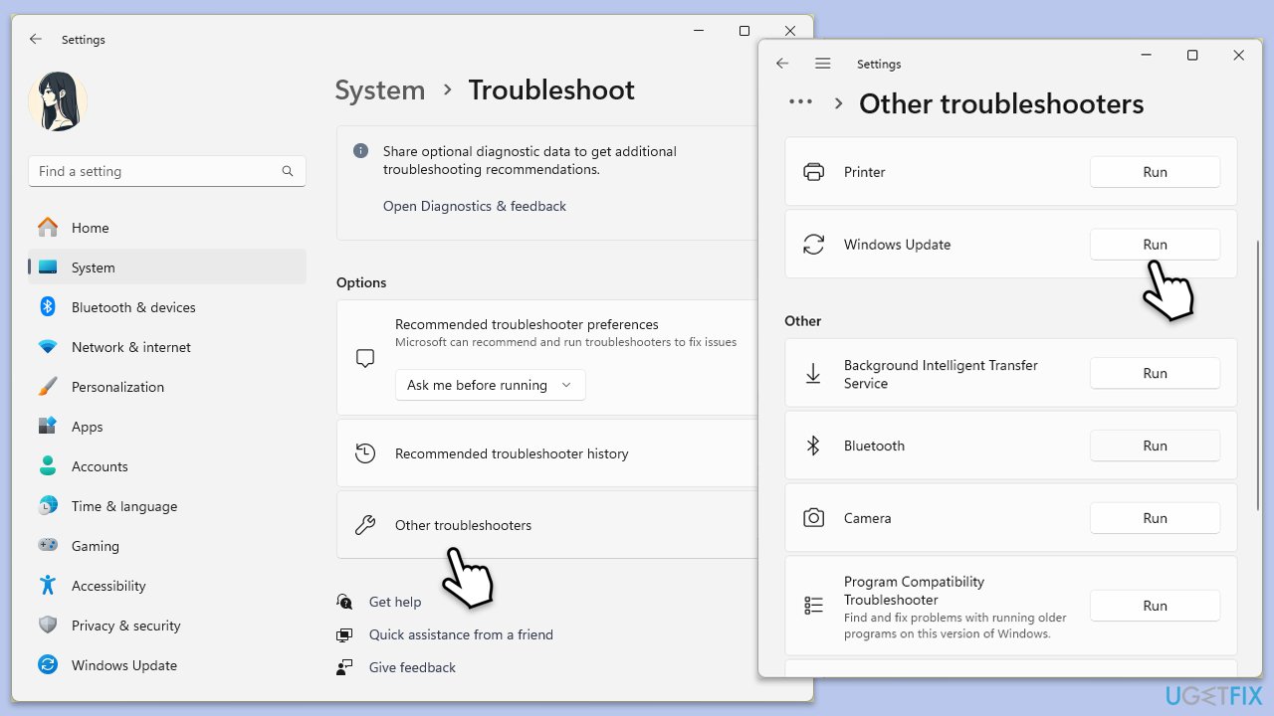The height and width of the screenshot is (716, 1274).
Task: Click System in the breadcrumb
Action: [x=379, y=89]
